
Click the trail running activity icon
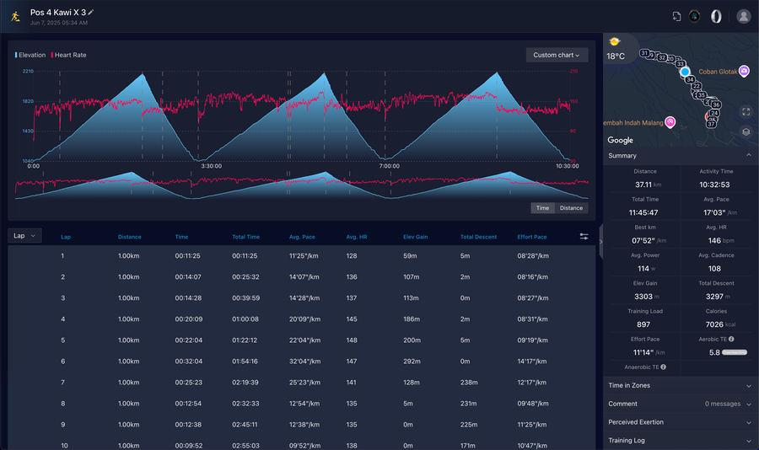pos(15,17)
